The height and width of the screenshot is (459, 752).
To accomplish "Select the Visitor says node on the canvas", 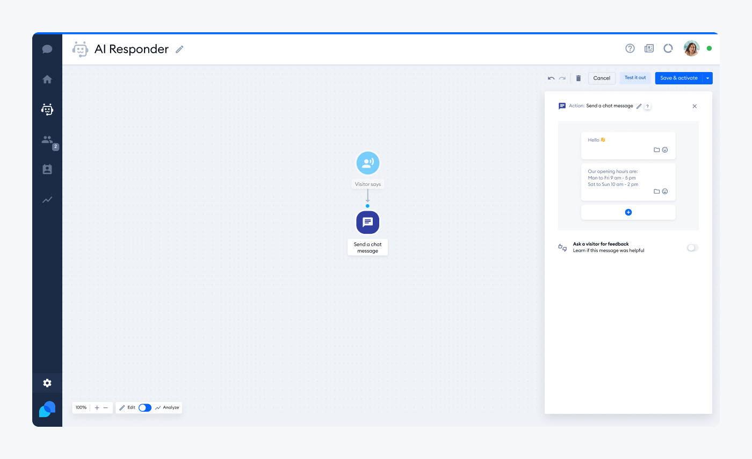I will (367, 163).
